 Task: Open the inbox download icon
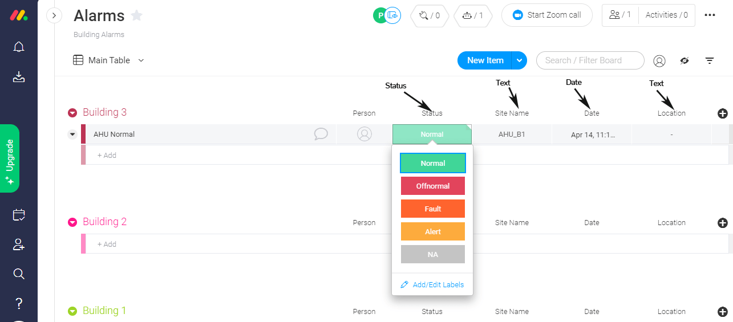[19, 77]
